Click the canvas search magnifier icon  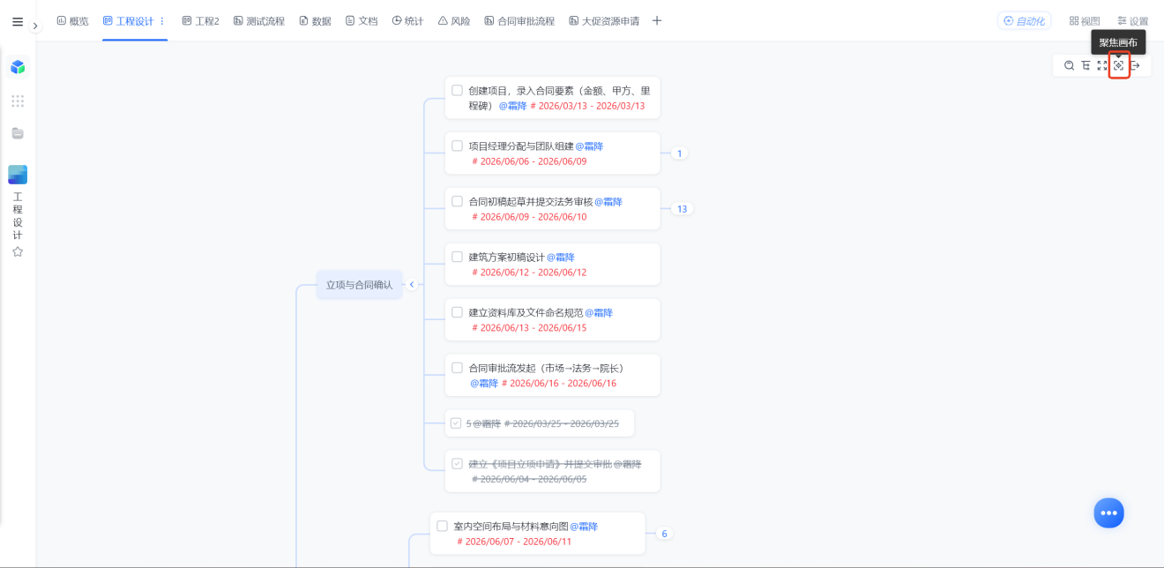coord(1069,66)
